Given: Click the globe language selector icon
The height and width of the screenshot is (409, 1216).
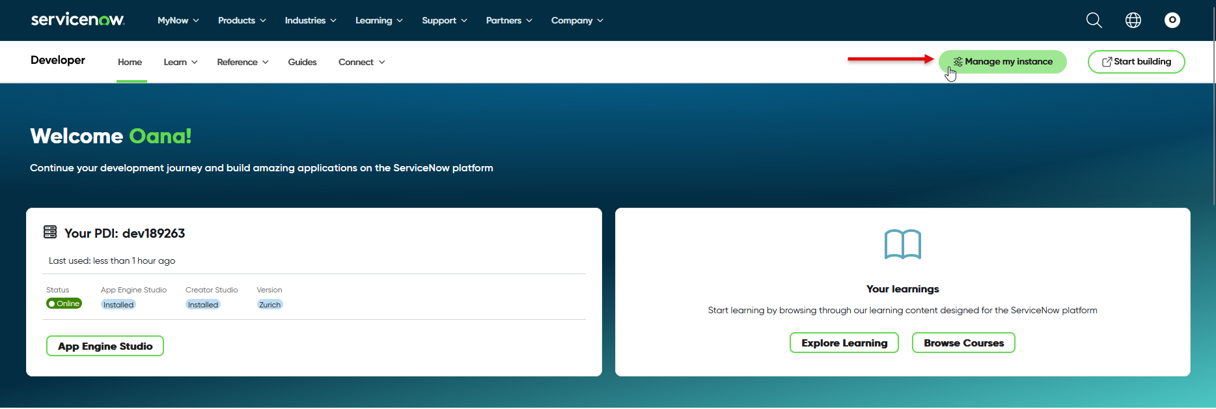Looking at the screenshot, I should point(1133,20).
